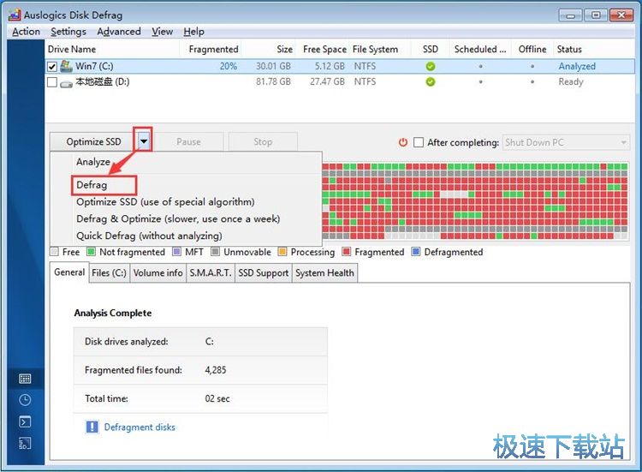Switch to the General tab
This screenshot has height=472, width=642.
[69, 272]
